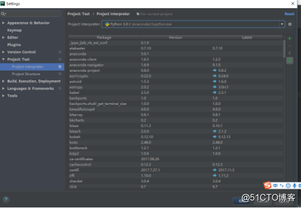Viewport: 301px width, 208px height.
Task: Collapse the Project: Test section
Action: click(x=3, y=59)
